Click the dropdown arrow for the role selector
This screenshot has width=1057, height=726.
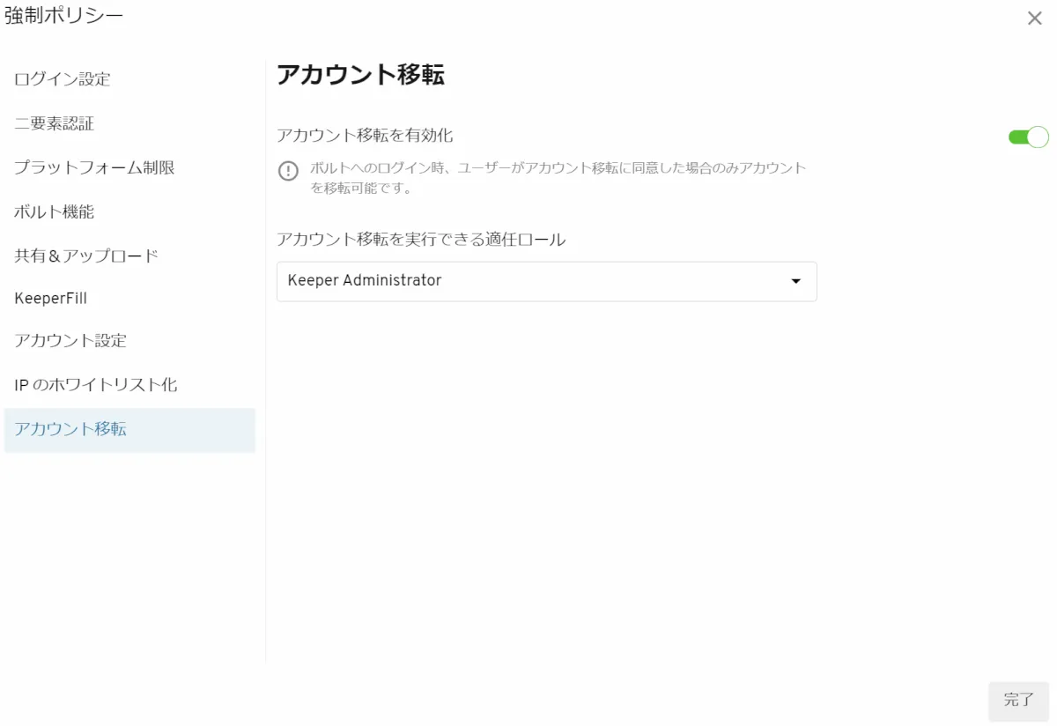click(x=795, y=281)
